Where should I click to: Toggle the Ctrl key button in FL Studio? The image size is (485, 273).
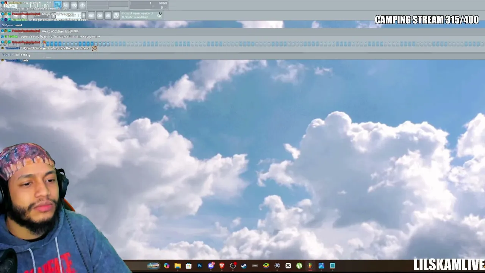pyautogui.click(x=100, y=16)
